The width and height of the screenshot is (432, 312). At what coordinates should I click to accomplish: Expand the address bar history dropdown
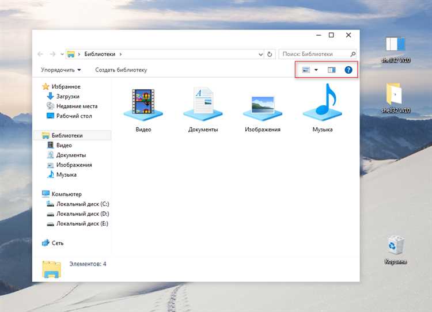click(260, 54)
